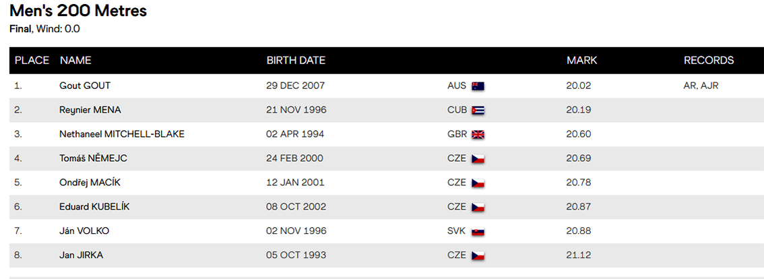The width and height of the screenshot is (764, 279).
Task: Click the Cuban flag icon
Action: point(478,111)
